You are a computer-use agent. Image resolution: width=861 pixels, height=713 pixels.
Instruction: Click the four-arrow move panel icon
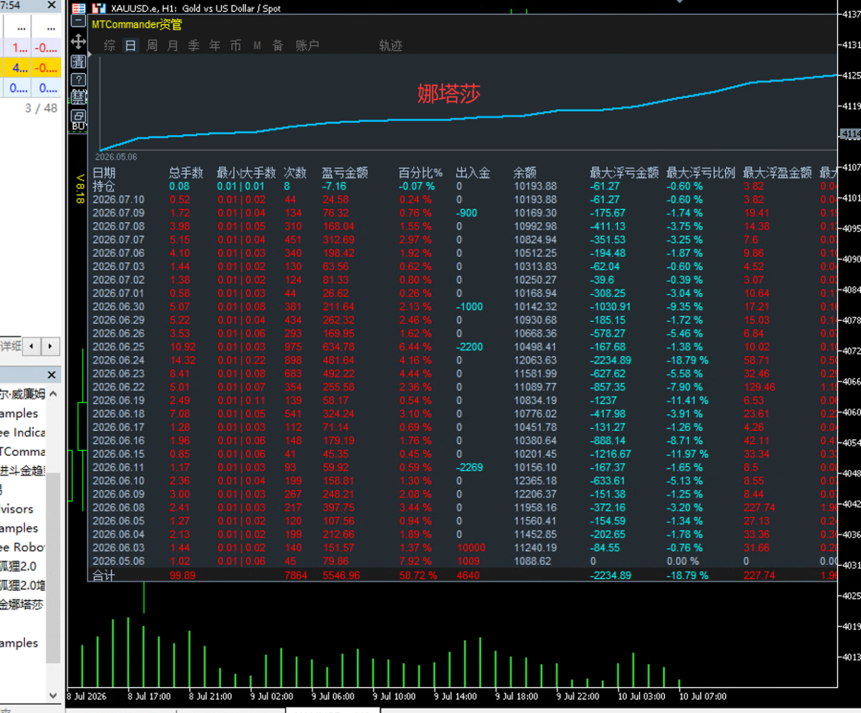(78, 42)
